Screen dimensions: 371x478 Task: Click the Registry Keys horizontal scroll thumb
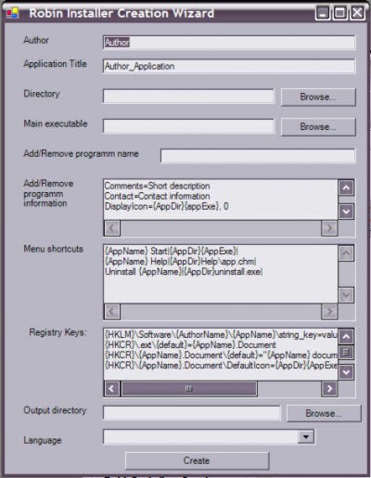189,388
